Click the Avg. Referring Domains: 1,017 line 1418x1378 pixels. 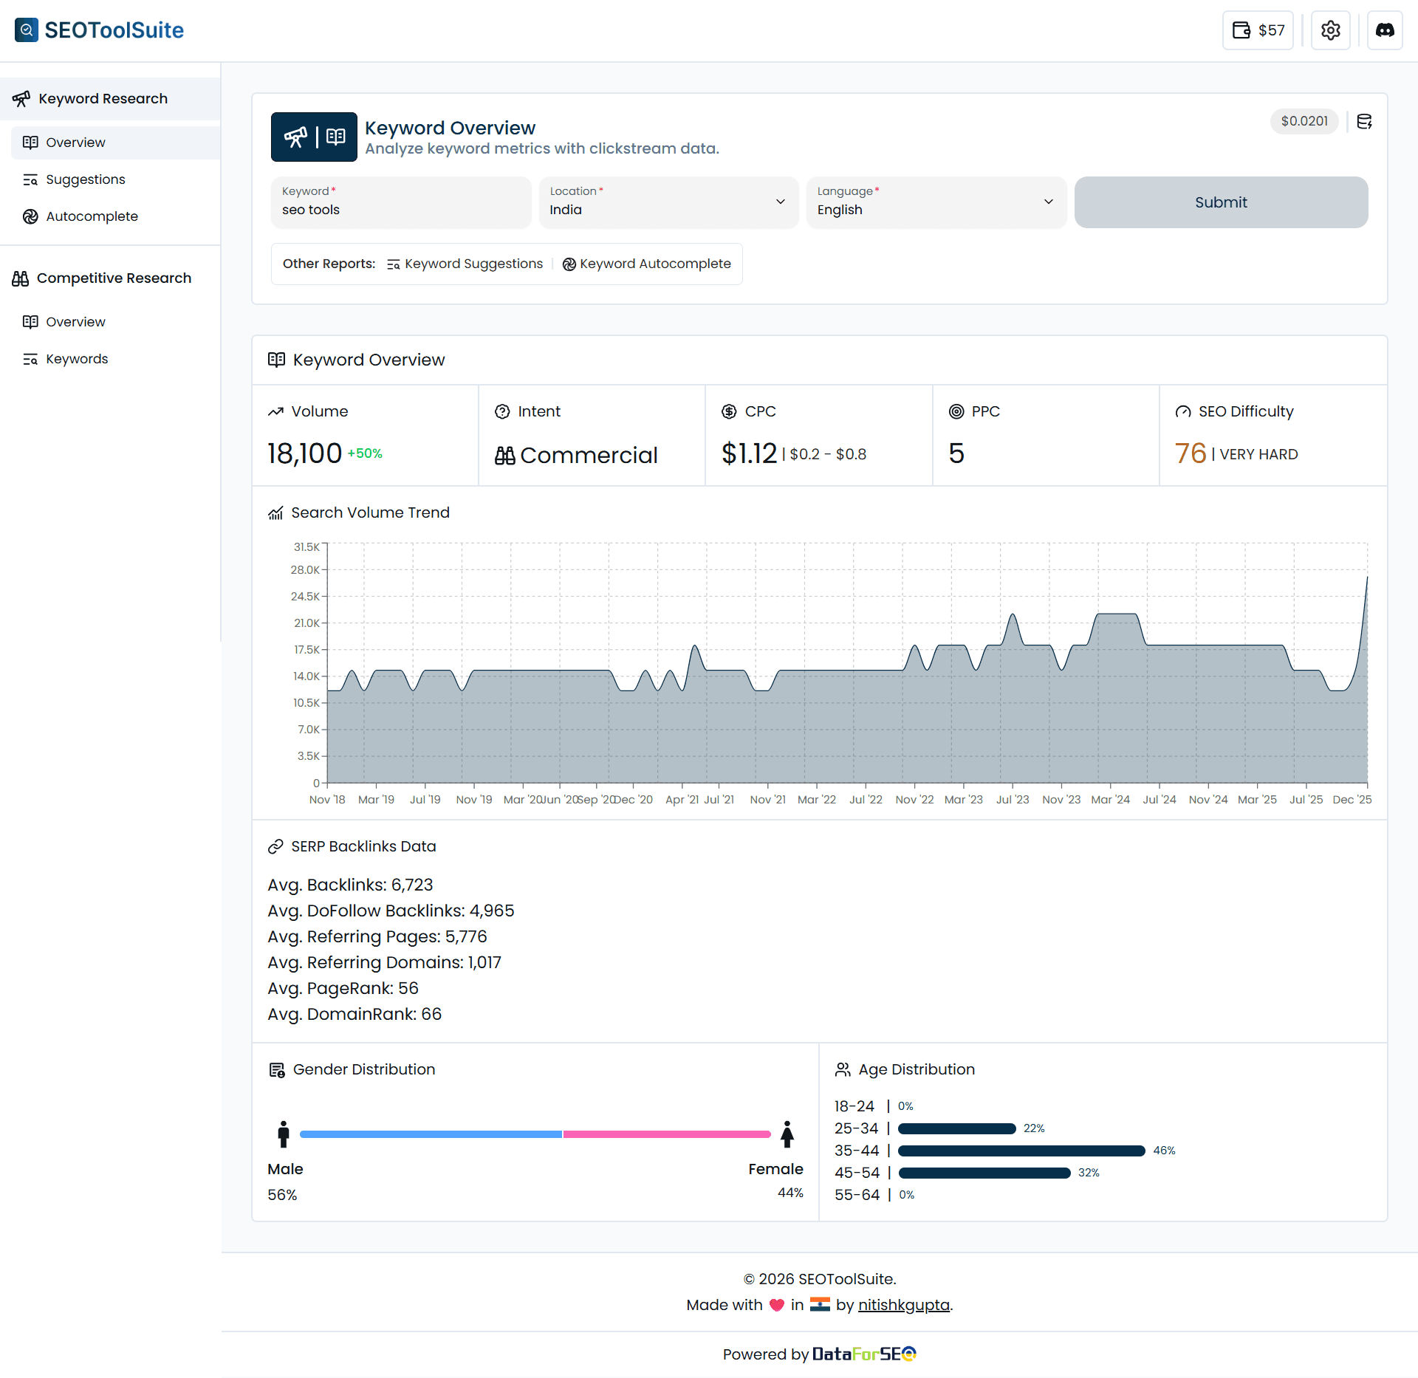pos(384,963)
